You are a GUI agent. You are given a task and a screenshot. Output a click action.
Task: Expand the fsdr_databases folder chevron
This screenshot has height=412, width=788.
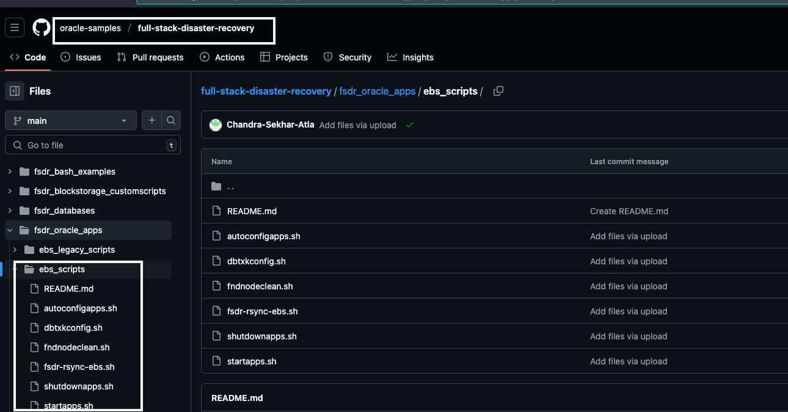(10, 211)
